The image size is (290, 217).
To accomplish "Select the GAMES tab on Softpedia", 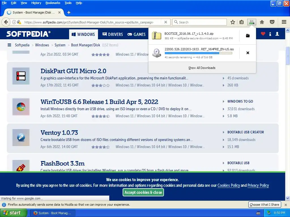I will (x=137, y=34).
